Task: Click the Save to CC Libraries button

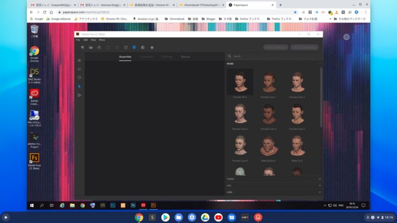Action: click(x=304, y=47)
